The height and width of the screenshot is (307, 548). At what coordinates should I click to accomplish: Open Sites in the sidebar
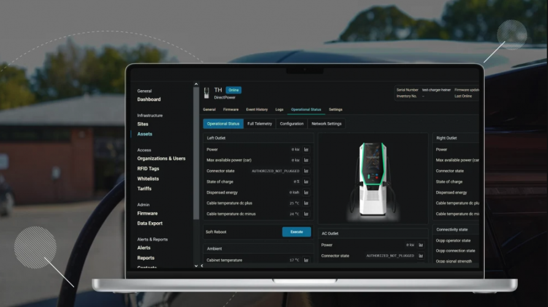click(142, 124)
